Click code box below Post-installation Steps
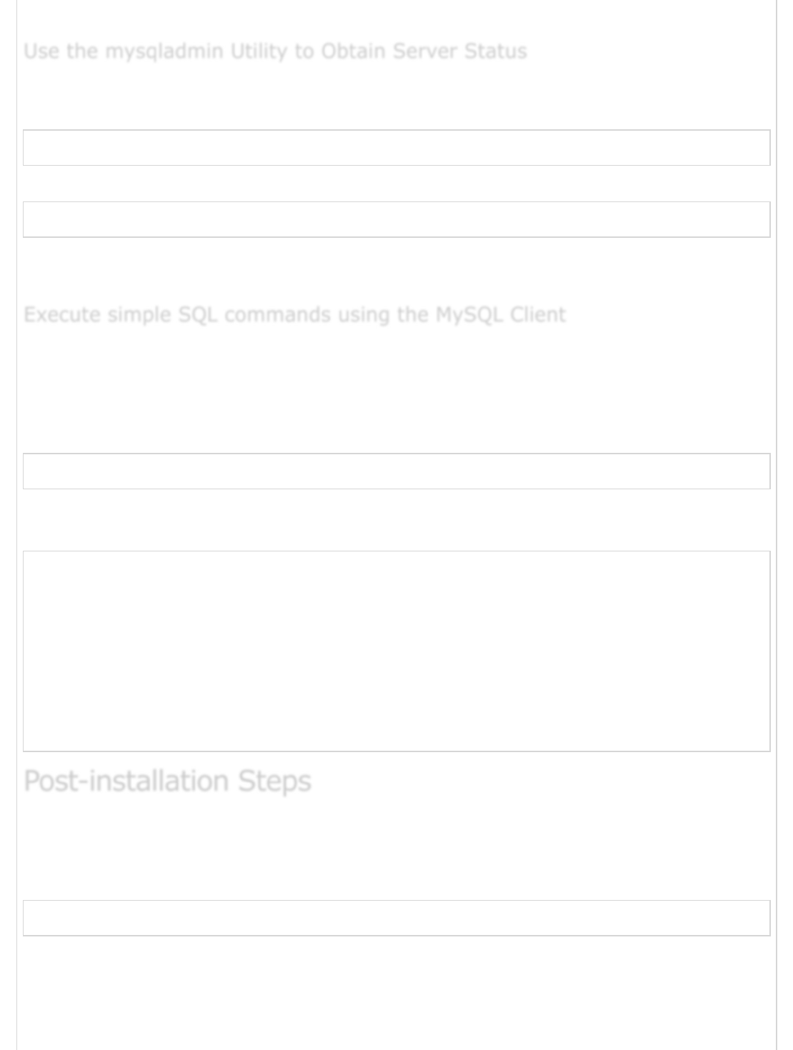793x1050 pixels. click(396, 918)
